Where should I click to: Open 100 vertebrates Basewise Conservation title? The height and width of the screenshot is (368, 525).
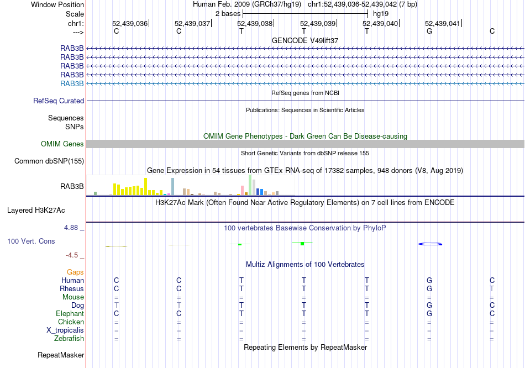[305, 228]
